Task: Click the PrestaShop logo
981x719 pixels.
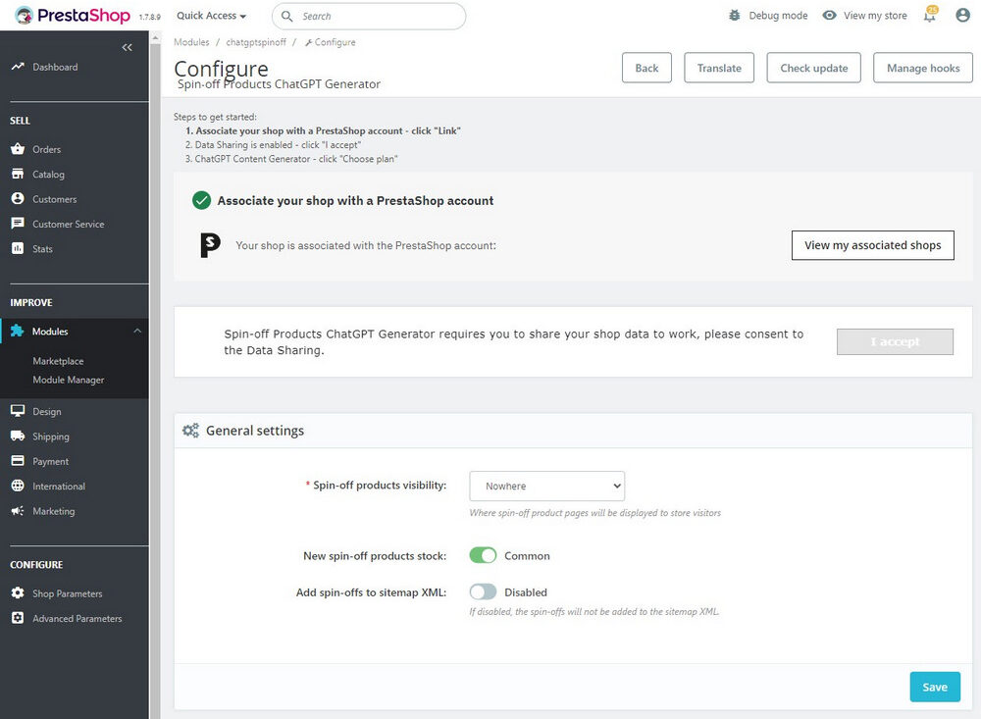Action: [73, 16]
